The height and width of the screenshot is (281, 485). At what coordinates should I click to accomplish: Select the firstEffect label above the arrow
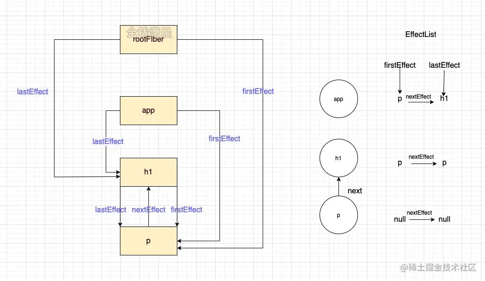399,65
